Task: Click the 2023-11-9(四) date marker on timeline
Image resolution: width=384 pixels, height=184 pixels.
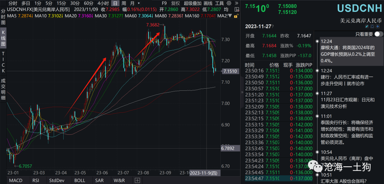Action: click(205, 173)
